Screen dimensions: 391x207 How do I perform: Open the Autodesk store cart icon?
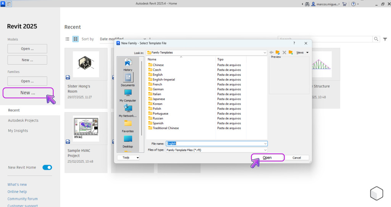click(344, 4)
